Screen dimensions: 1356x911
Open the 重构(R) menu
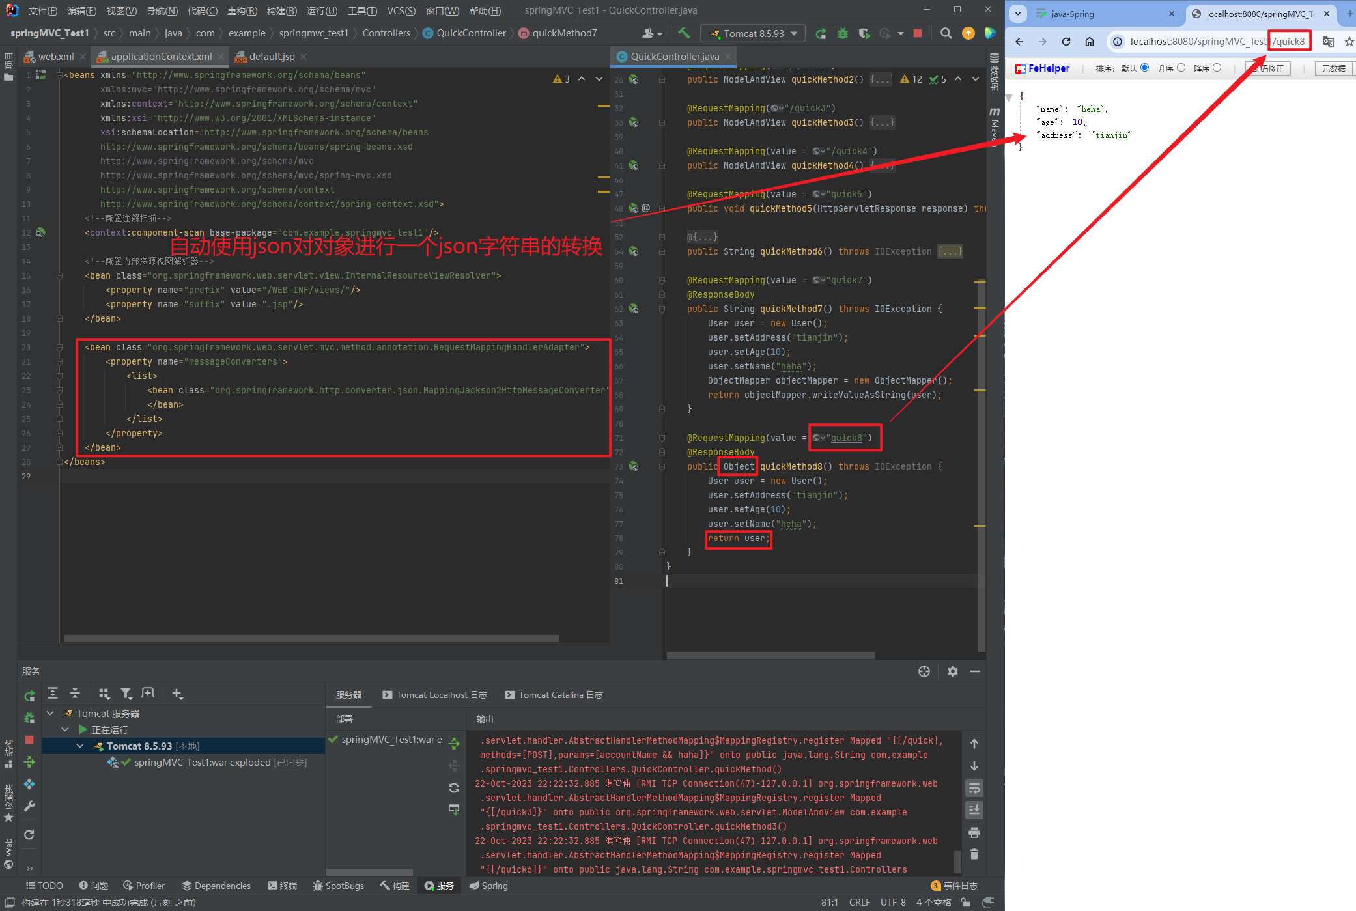point(242,10)
